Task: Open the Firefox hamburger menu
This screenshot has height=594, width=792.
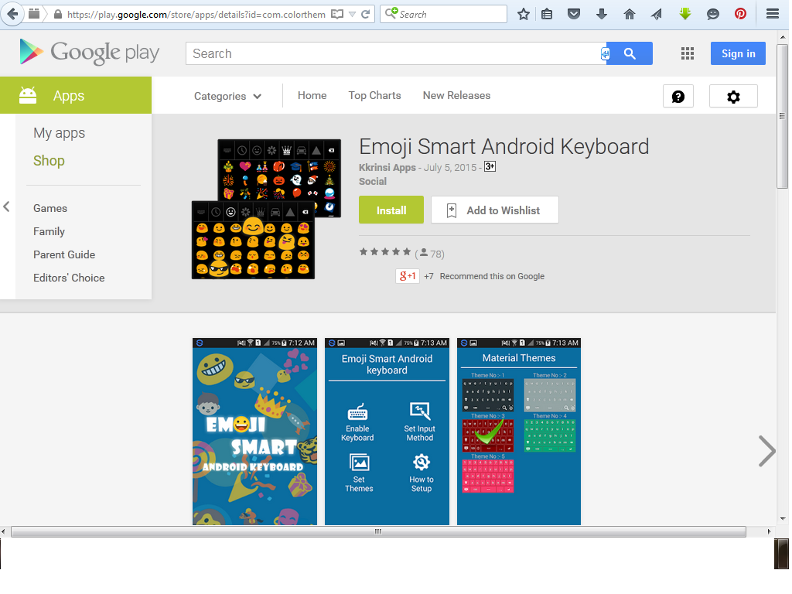Action: coord(773,14)
